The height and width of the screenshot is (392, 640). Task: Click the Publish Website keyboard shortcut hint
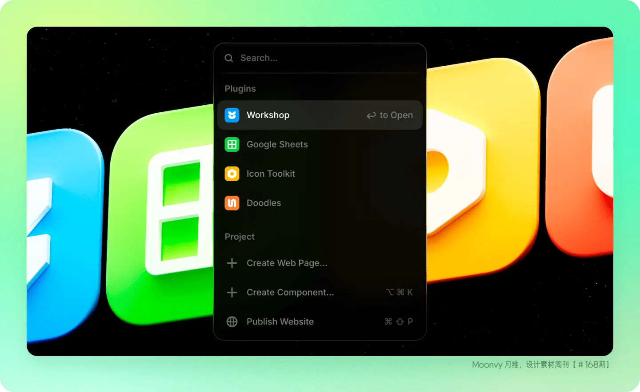click(x=399, y=322)
